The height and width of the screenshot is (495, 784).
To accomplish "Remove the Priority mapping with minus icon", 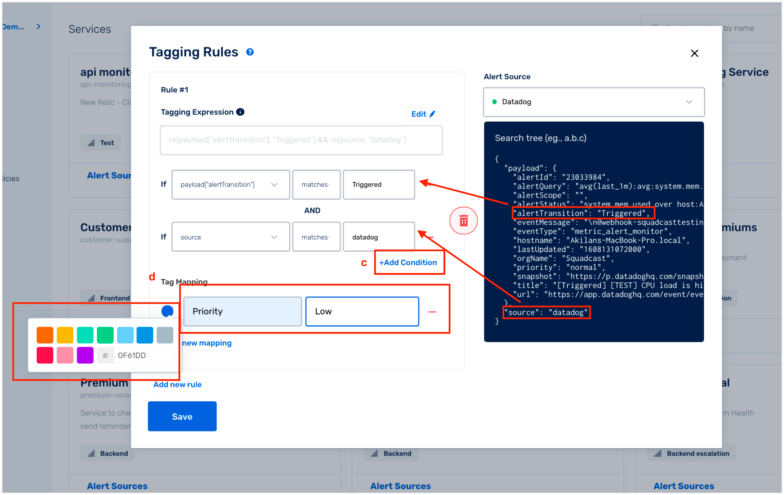I will (x=432, y=312).
